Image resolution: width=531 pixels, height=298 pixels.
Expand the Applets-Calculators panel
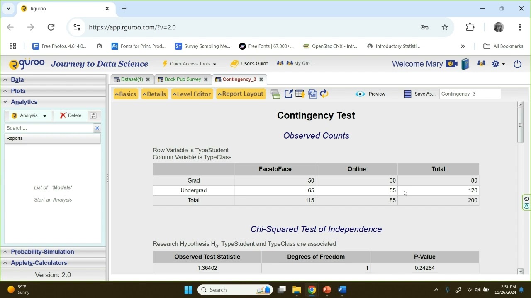coord(53,263)
